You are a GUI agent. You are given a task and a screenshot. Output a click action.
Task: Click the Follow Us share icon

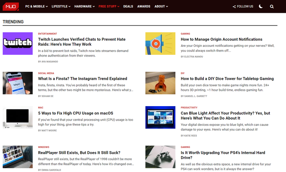(x=234, y=7)
